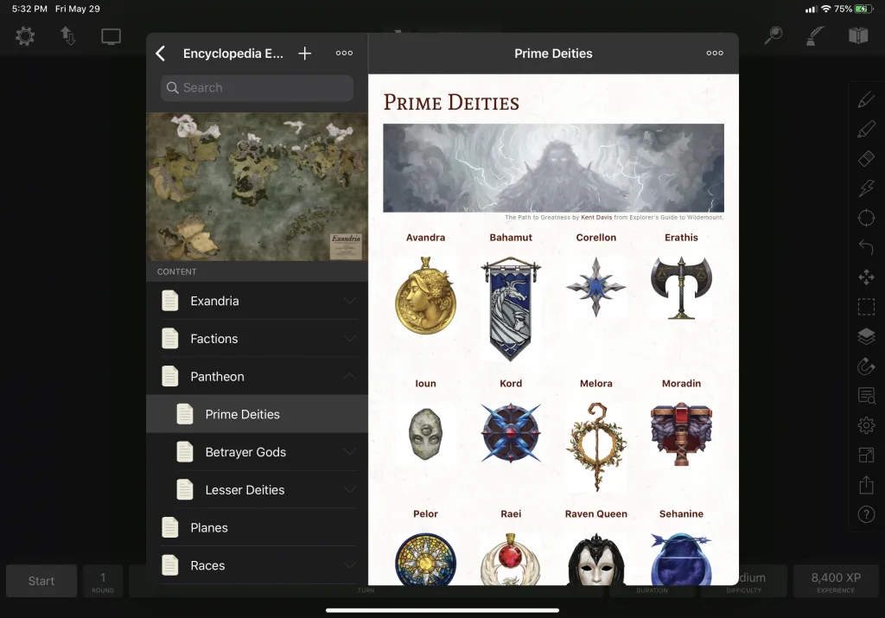Tap Kord's crossed blue blades shield symbol

511,432
